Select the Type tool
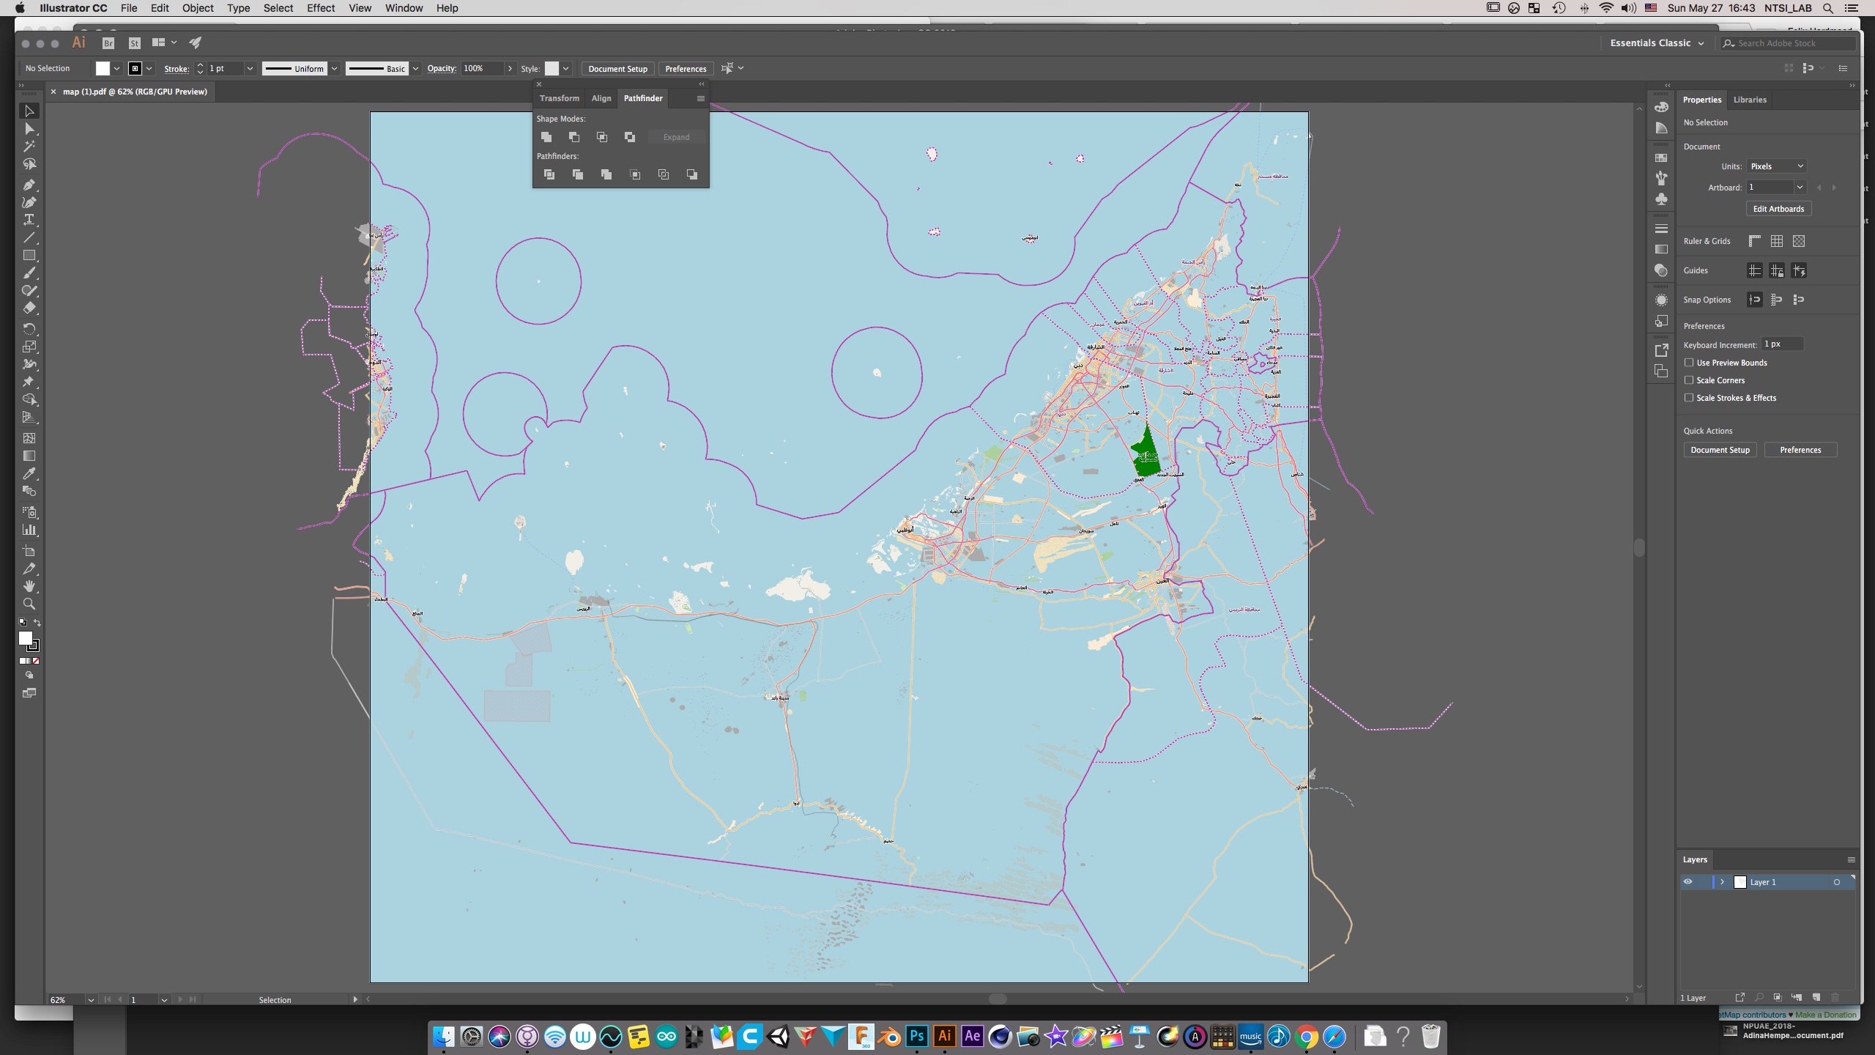The image size is (1875, 1055). pyautogui.click(x=29, y=220)
